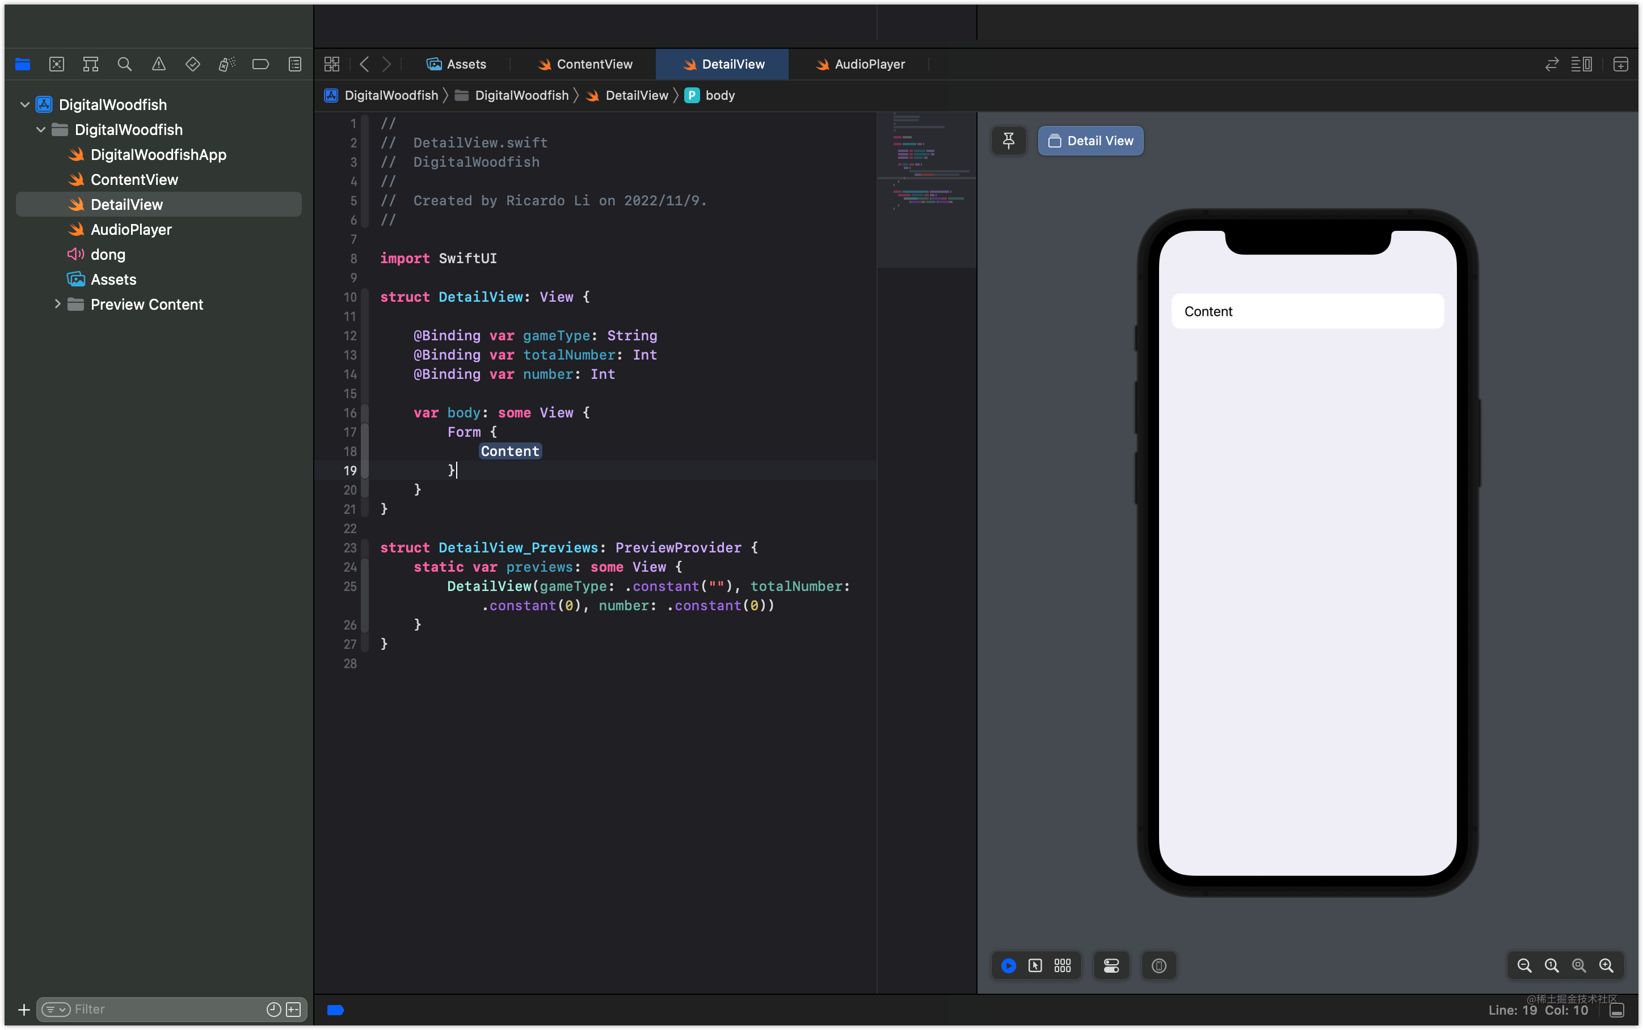Viewport: 1643px width, 1030px height.
Task: Open the Test navigator diamond icon
Action: (x=193, y=64)
